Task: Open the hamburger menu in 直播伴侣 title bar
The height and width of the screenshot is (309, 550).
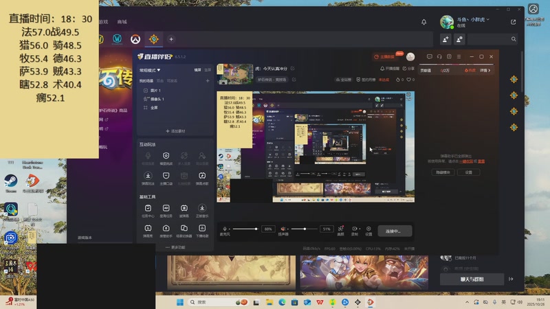Action: pyautogui.click(x=459, y=56)
